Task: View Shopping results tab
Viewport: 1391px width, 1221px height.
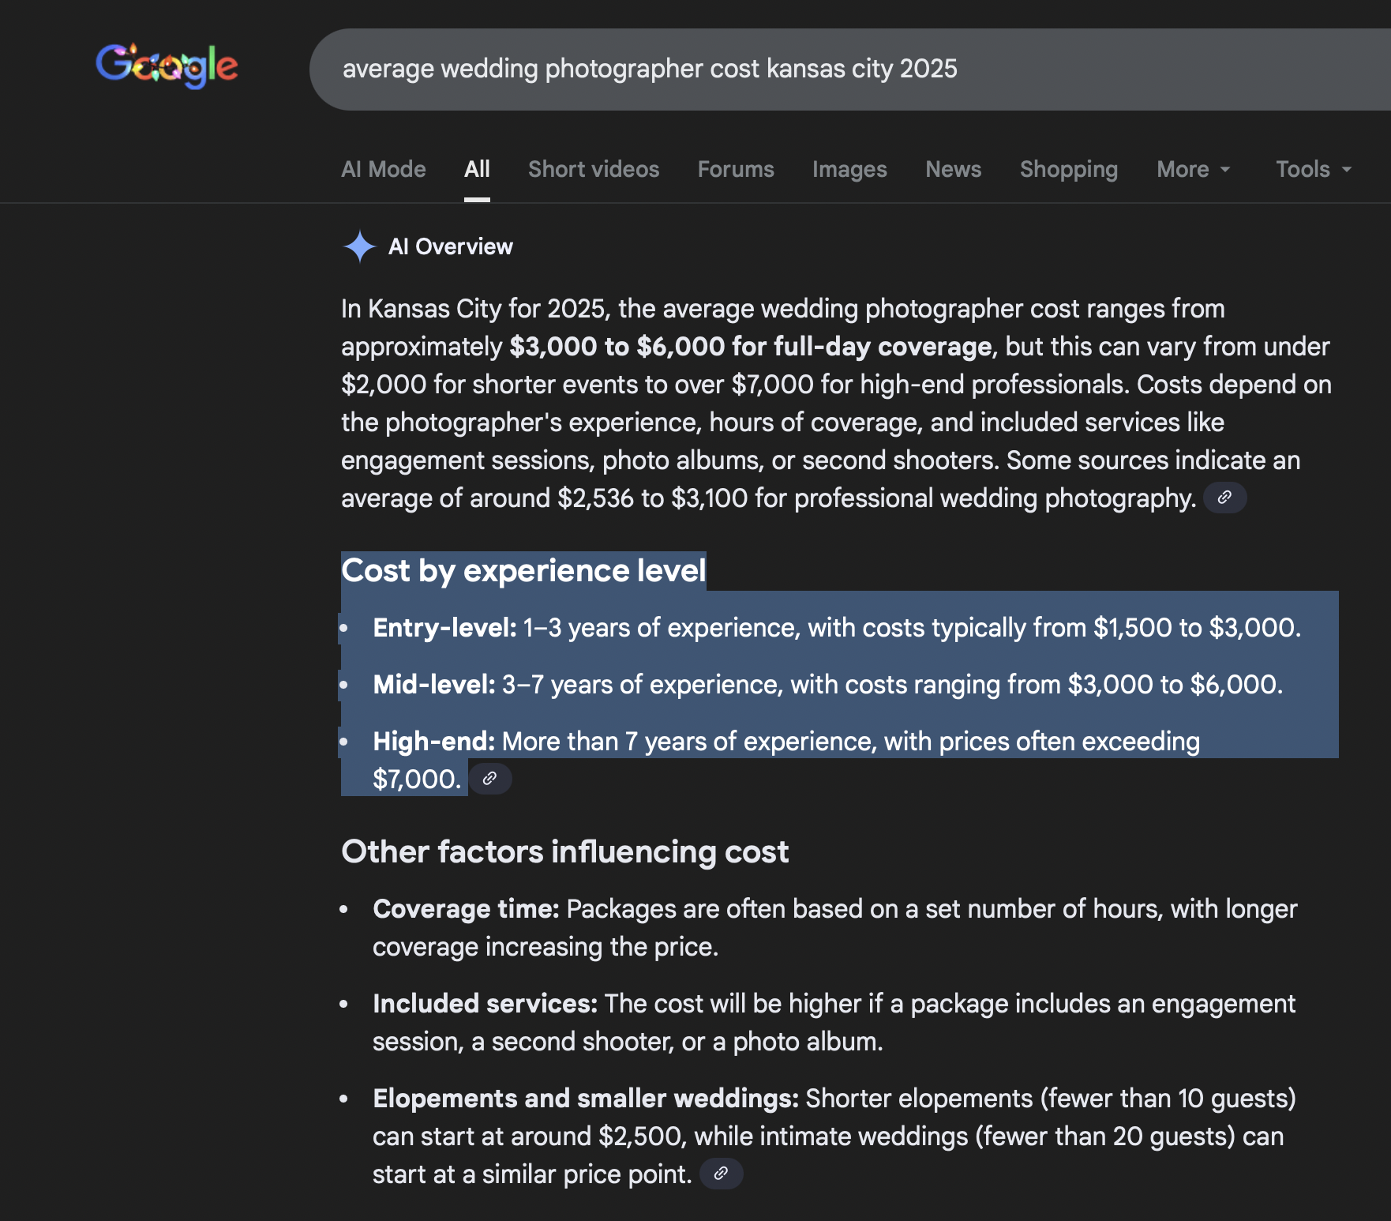Action: pos(1068,169)
